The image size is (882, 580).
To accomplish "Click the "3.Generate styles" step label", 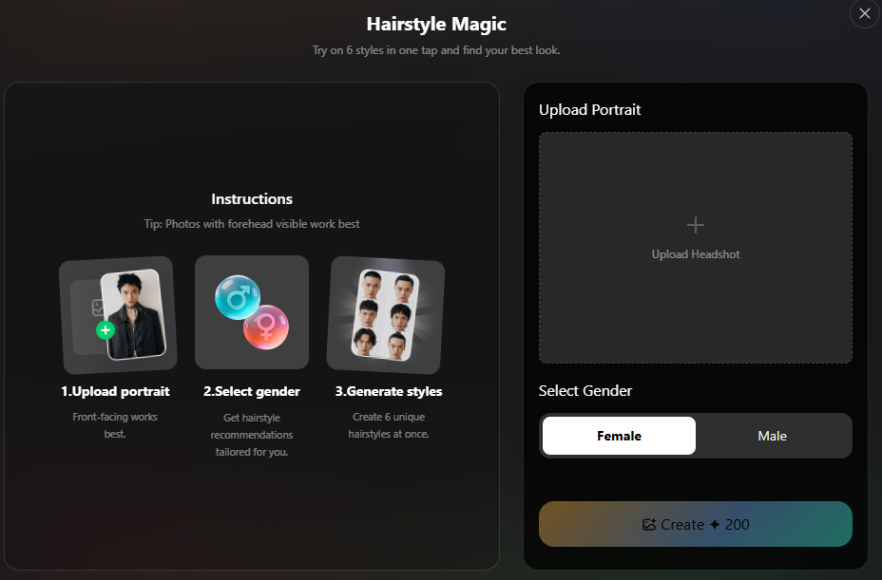I will pyautogui.click(x=388, y=391).
